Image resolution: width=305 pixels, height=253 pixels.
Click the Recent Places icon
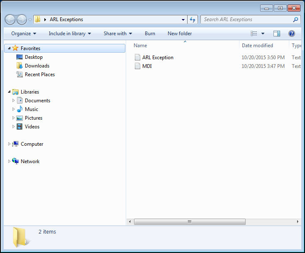click(x=20, y=75)
